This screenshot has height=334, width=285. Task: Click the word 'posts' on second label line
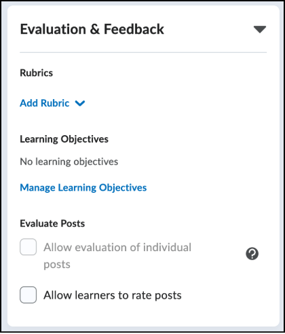click(57, 265)
